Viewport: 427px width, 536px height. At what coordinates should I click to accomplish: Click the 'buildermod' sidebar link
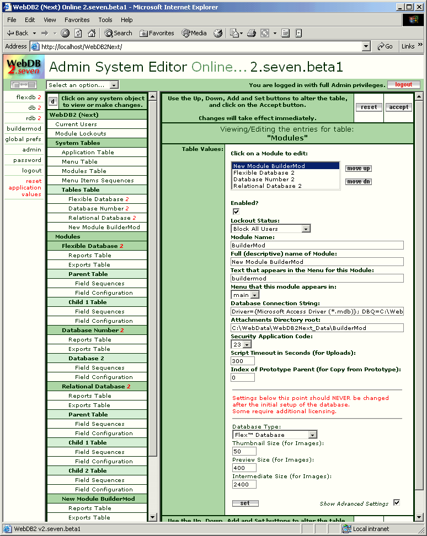pyautogui.click(x=24, y=128)
